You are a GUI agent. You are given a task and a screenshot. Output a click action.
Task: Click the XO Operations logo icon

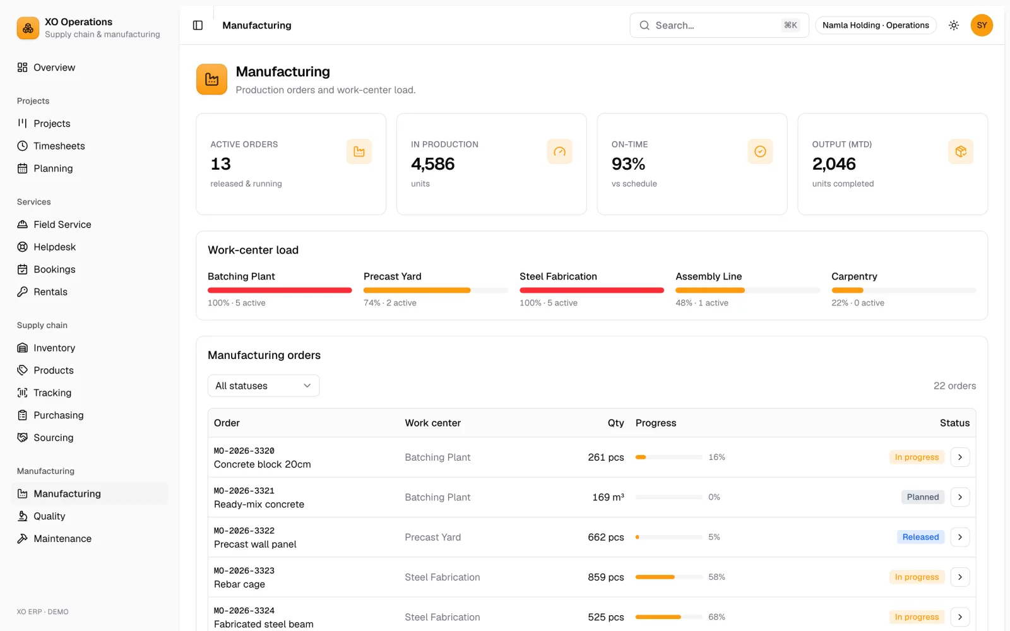click(x=28, y=28)
